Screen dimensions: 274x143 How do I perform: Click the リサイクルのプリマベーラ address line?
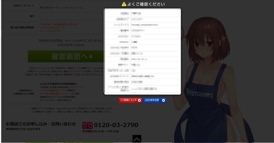point(52,28)
